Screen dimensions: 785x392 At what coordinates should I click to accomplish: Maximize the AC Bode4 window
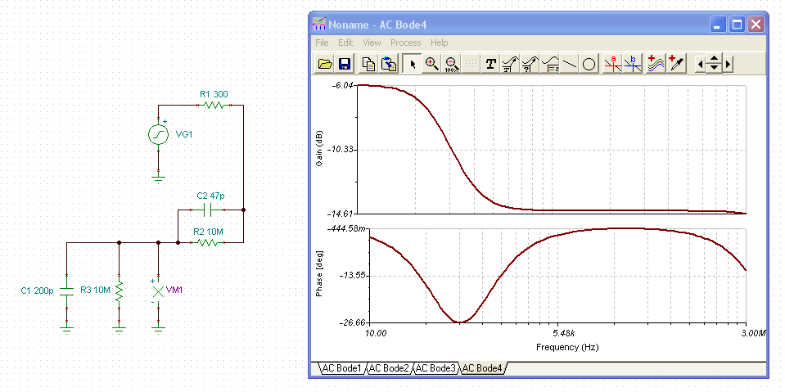(737, 24)
